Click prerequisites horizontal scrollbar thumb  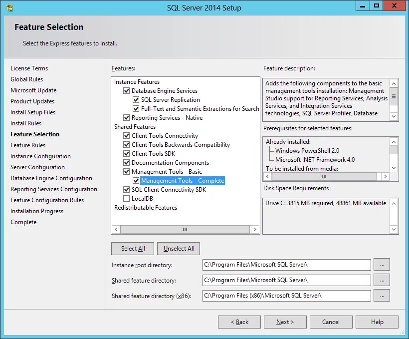coord(324,177)
